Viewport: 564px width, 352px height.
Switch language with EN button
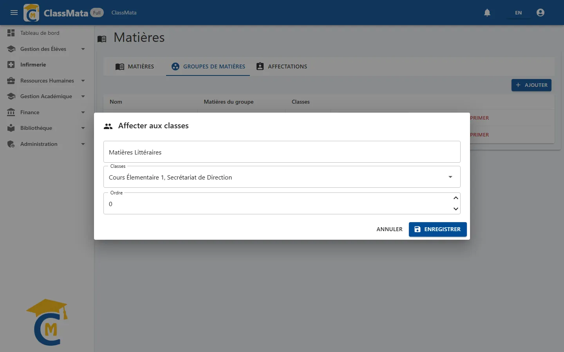pyautogui.click(x=518, y=13)
